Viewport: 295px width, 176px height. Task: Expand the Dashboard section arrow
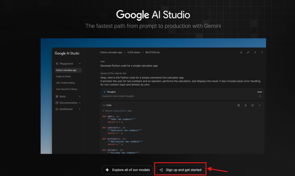pos(80,109)
